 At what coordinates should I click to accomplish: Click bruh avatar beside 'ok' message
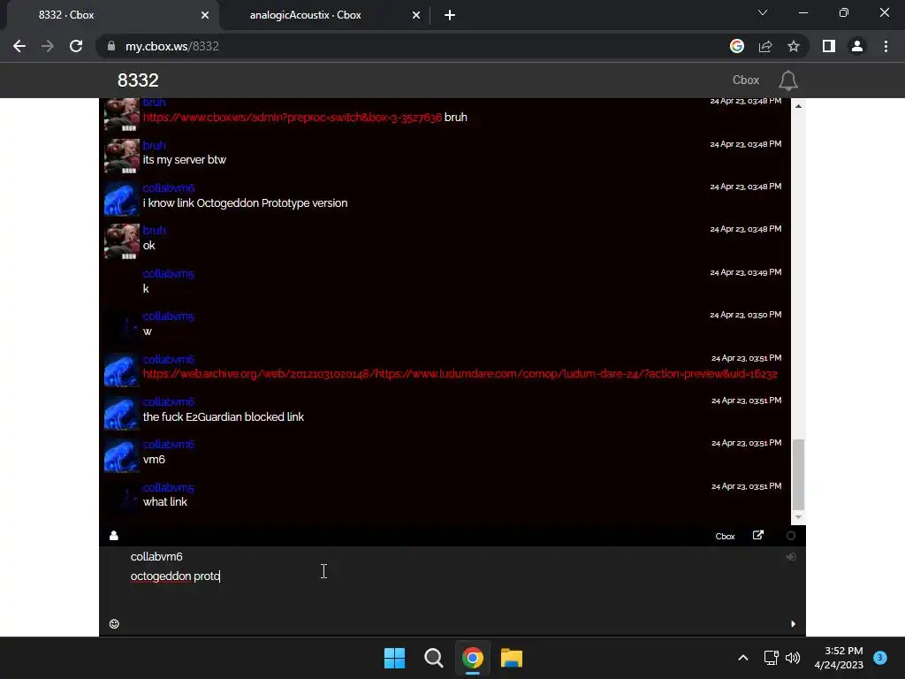click(x=122, y=240)
